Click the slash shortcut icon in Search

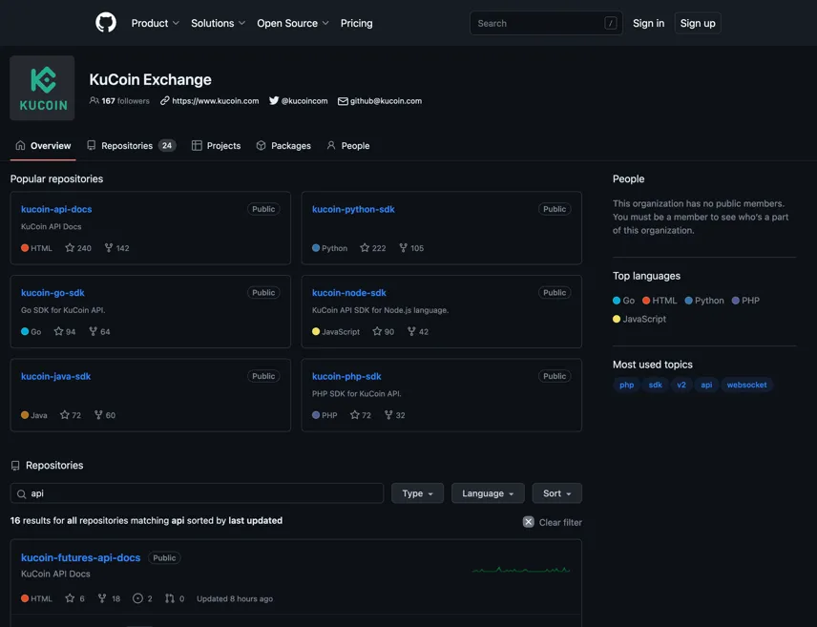click(x=611, y=24)
